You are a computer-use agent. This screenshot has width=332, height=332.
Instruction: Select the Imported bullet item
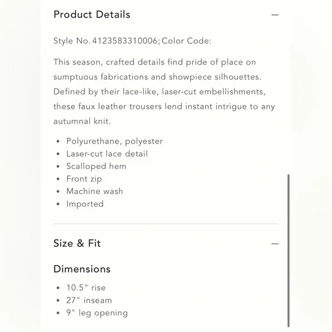[85, 204]
